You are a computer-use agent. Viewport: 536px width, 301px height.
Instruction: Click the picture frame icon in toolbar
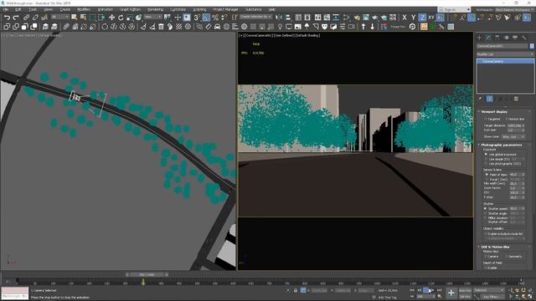pyautogui.click(x=298, y=27)
